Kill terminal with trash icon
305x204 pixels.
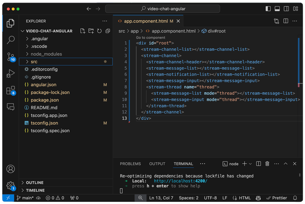click(267, 164)
